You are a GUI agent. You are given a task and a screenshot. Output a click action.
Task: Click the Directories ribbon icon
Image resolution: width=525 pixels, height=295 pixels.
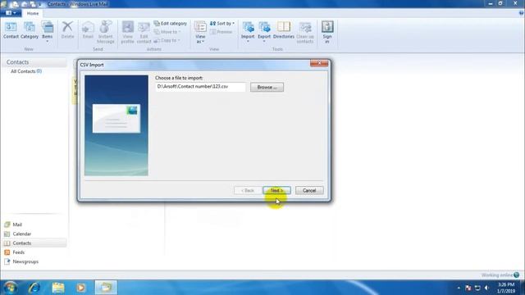[284, 30]
